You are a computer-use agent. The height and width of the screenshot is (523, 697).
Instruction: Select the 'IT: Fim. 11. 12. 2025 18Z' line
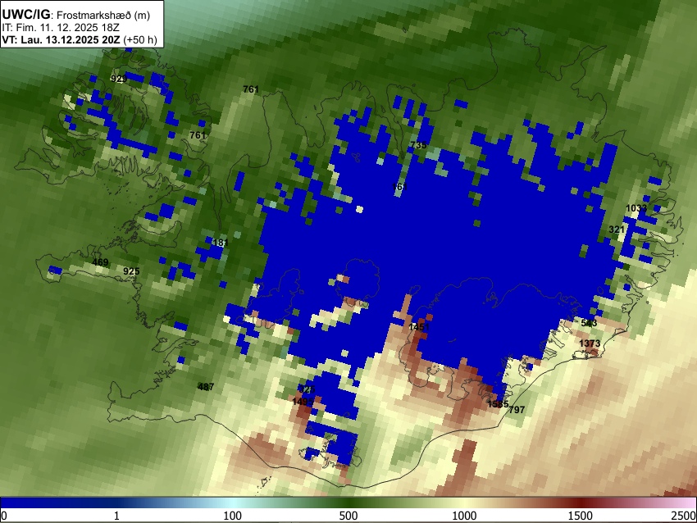[61, 28]
